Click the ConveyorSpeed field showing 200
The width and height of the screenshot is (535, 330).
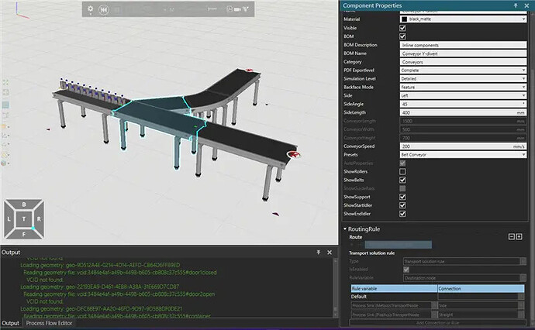click(x=463, y=146)
